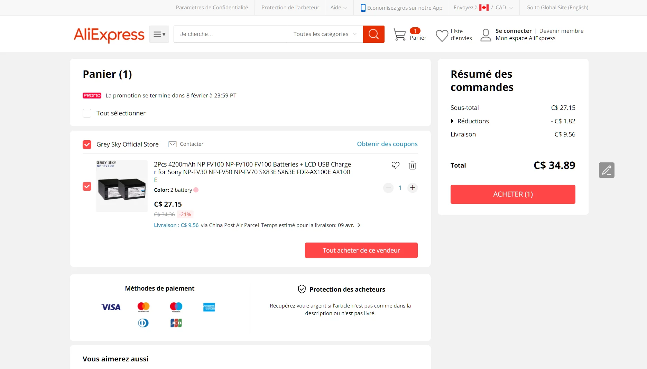Go to Global Site (English)
Screen dimensions: 647x369
(557, 8)
